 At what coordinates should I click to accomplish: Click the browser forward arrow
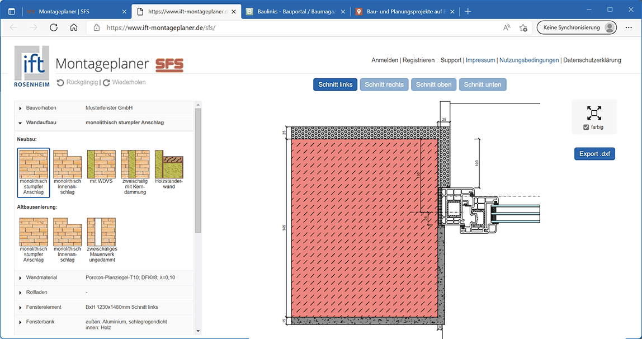(34, 27)
